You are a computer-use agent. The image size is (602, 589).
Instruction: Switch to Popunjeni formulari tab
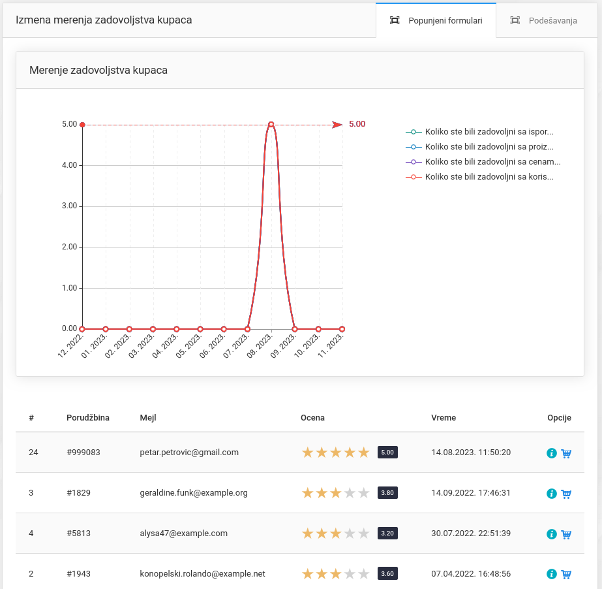tap(436, 20)
